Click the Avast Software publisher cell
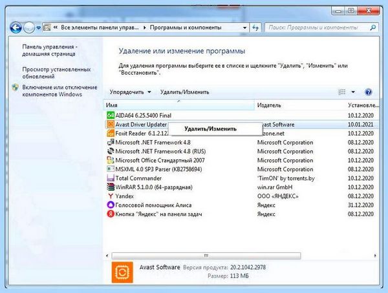388x293 pixels. [278, 125]
